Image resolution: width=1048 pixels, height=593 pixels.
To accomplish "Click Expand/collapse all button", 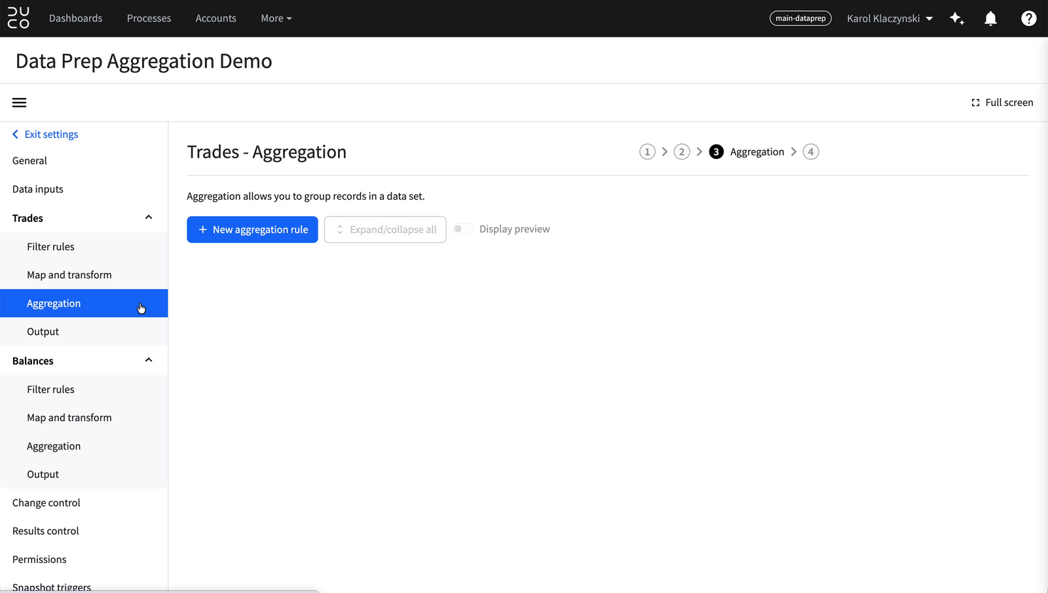I will pyautogui.click(x=385, y=230).
